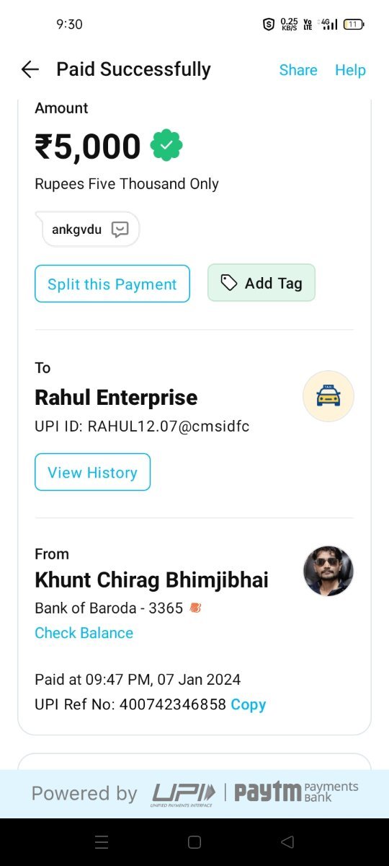Tap the Android recent apps menu icon
This screenshot has height=866, width=389.
tap(102, 841)
